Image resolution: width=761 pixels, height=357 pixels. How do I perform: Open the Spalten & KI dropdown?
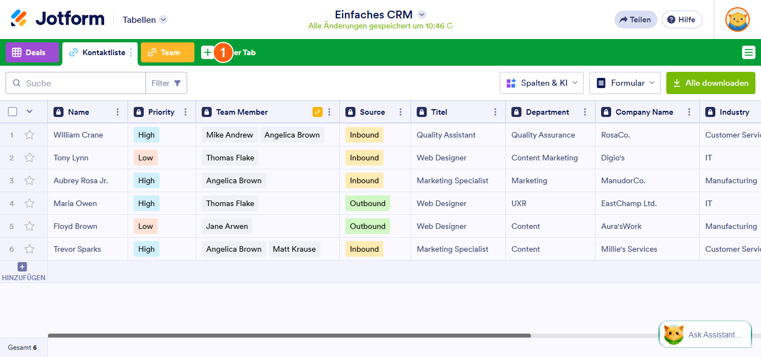542,83
